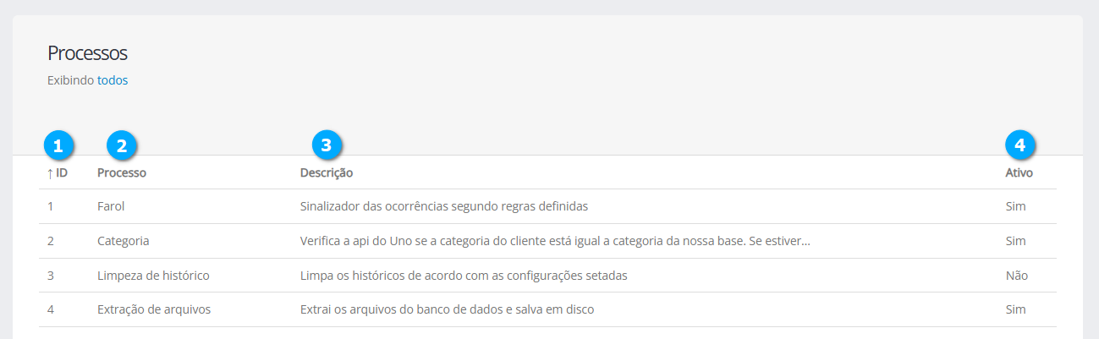
Task: Click the blue number 2 badge
Action: pyautogui.click(x=122, y=145)
